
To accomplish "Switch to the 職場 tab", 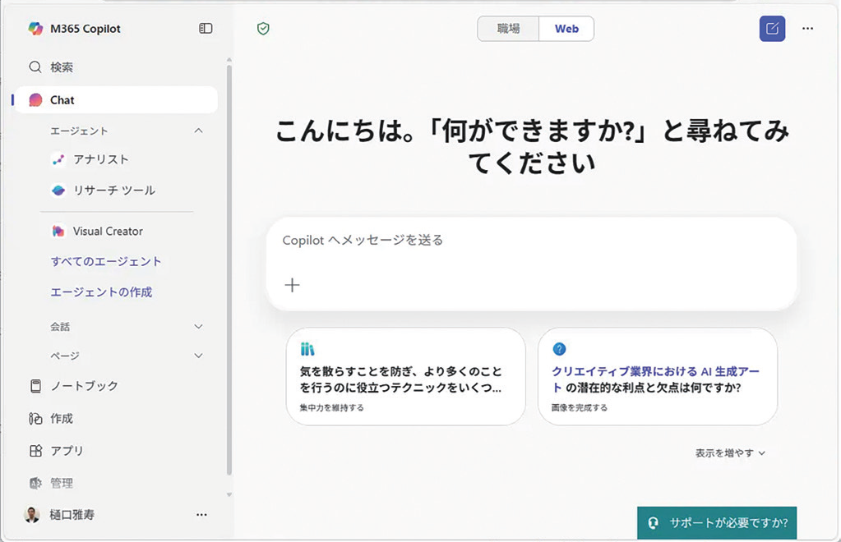I will click(508, 29).
